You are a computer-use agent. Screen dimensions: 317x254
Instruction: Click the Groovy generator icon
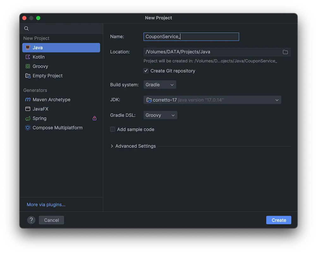(x=28, y=66)
